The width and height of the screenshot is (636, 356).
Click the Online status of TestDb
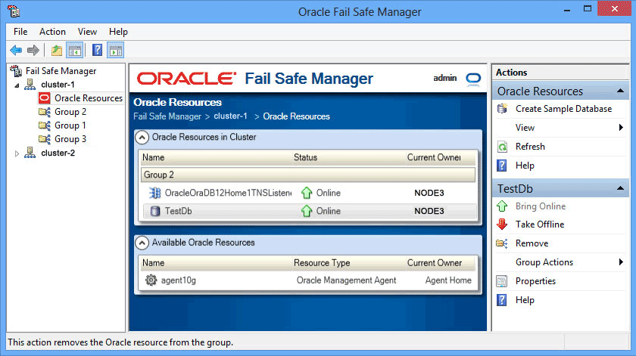point(328,211)
